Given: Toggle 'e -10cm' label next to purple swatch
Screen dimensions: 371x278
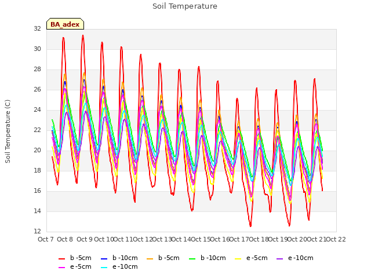Looking at the screenshot, I should click(301, 258).
